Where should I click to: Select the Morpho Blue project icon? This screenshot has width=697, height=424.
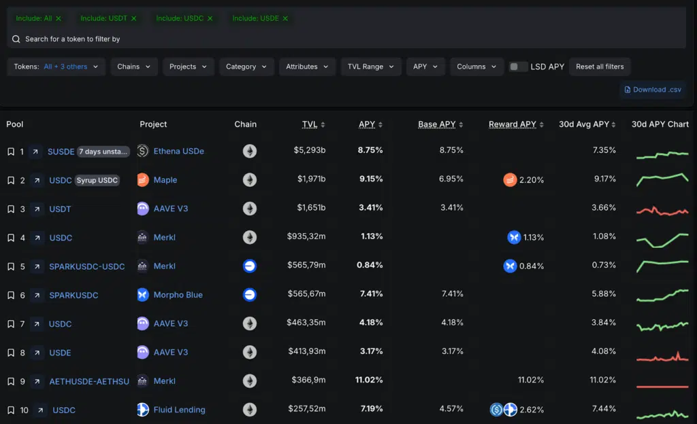[x=142, y=294]
